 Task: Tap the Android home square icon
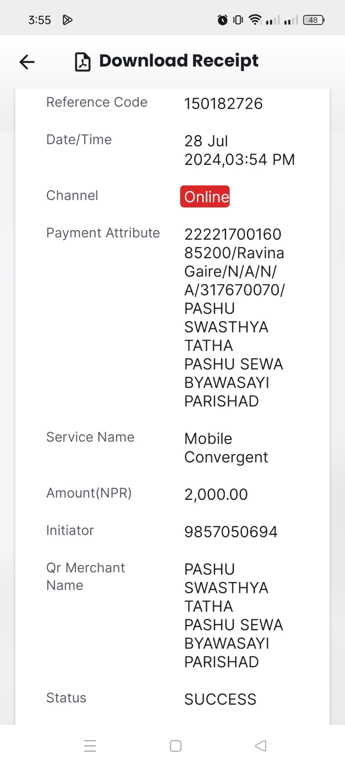[176, 746]
